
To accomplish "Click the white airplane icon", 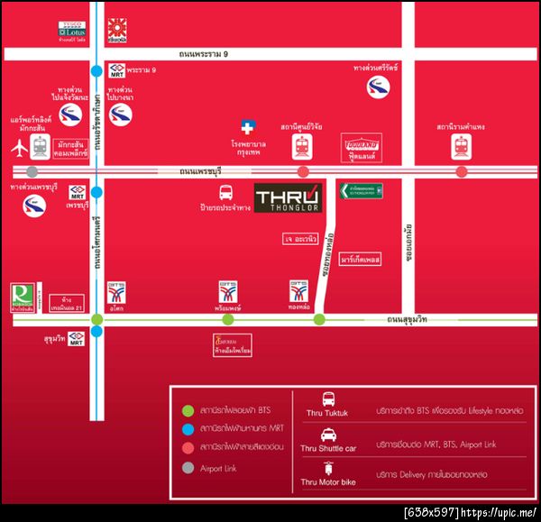I will 19,148.
